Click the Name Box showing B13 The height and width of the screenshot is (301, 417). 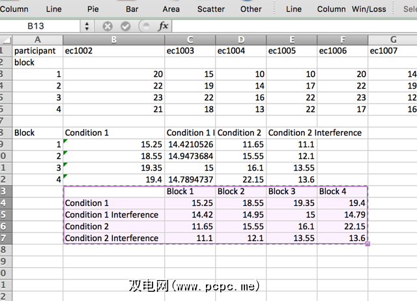40,27
